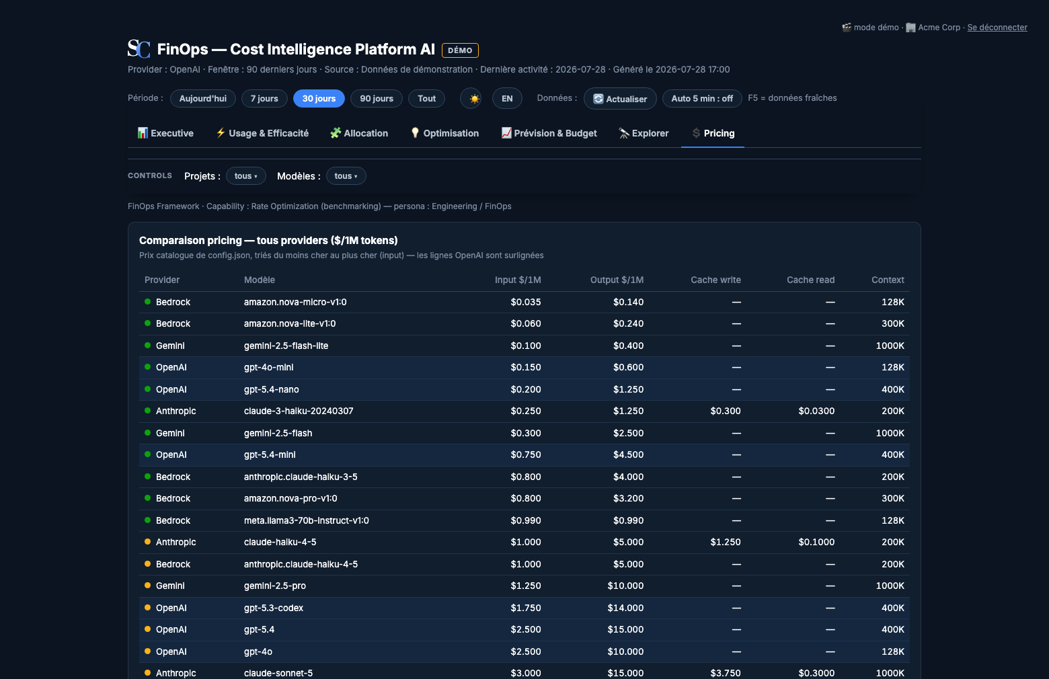
Task: Click the lightbulb Optimisation icon
Action: click(415, 133)
